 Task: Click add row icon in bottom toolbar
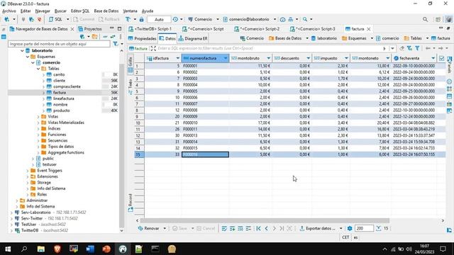click(x=232, y=228)
